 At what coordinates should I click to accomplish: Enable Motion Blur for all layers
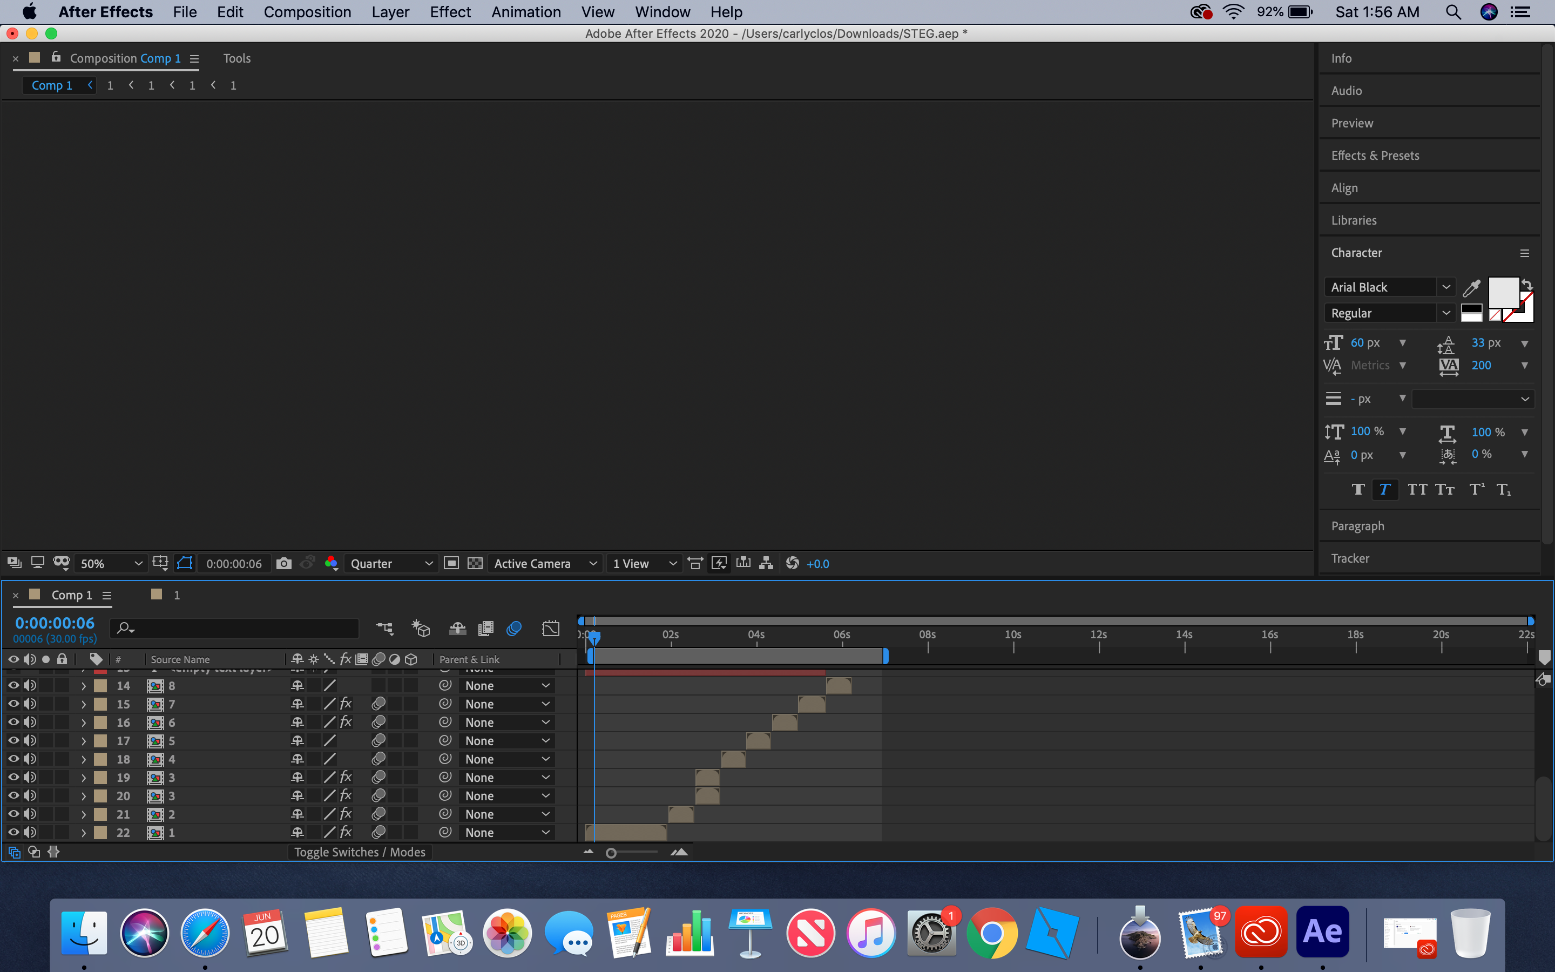(513, 628)
